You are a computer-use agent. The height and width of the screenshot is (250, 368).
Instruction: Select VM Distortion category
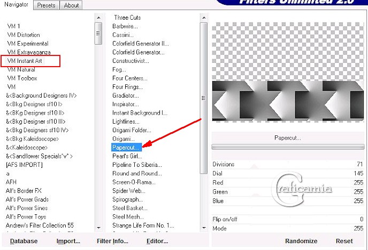tap(24, 35)
